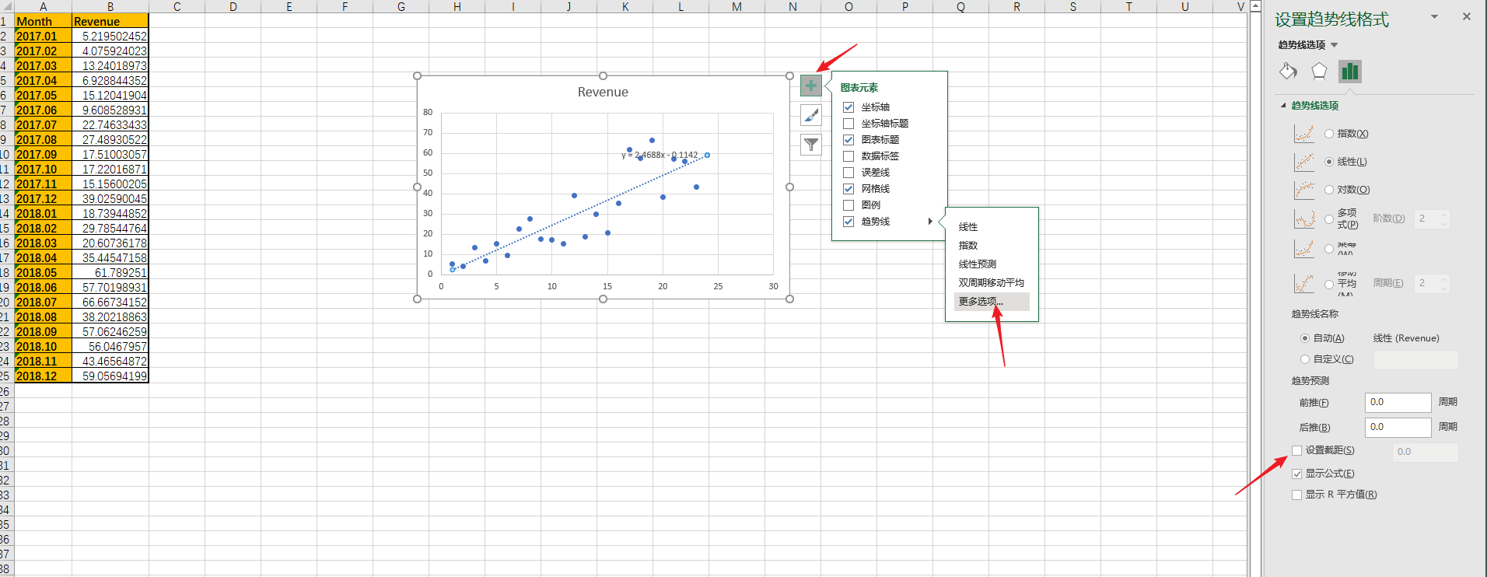Click the 后推(B) forecast input field
The image size is (1487, 577).
[1398, 427]
